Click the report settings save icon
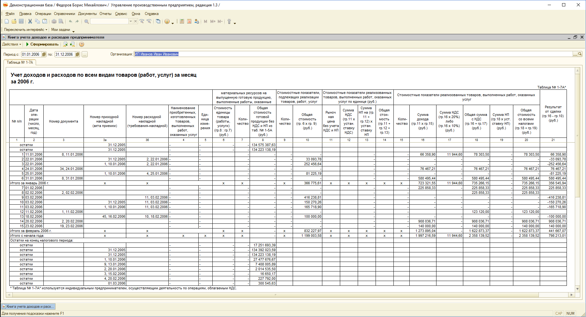Viewport: 586px width, 317px height. [65, 44]
